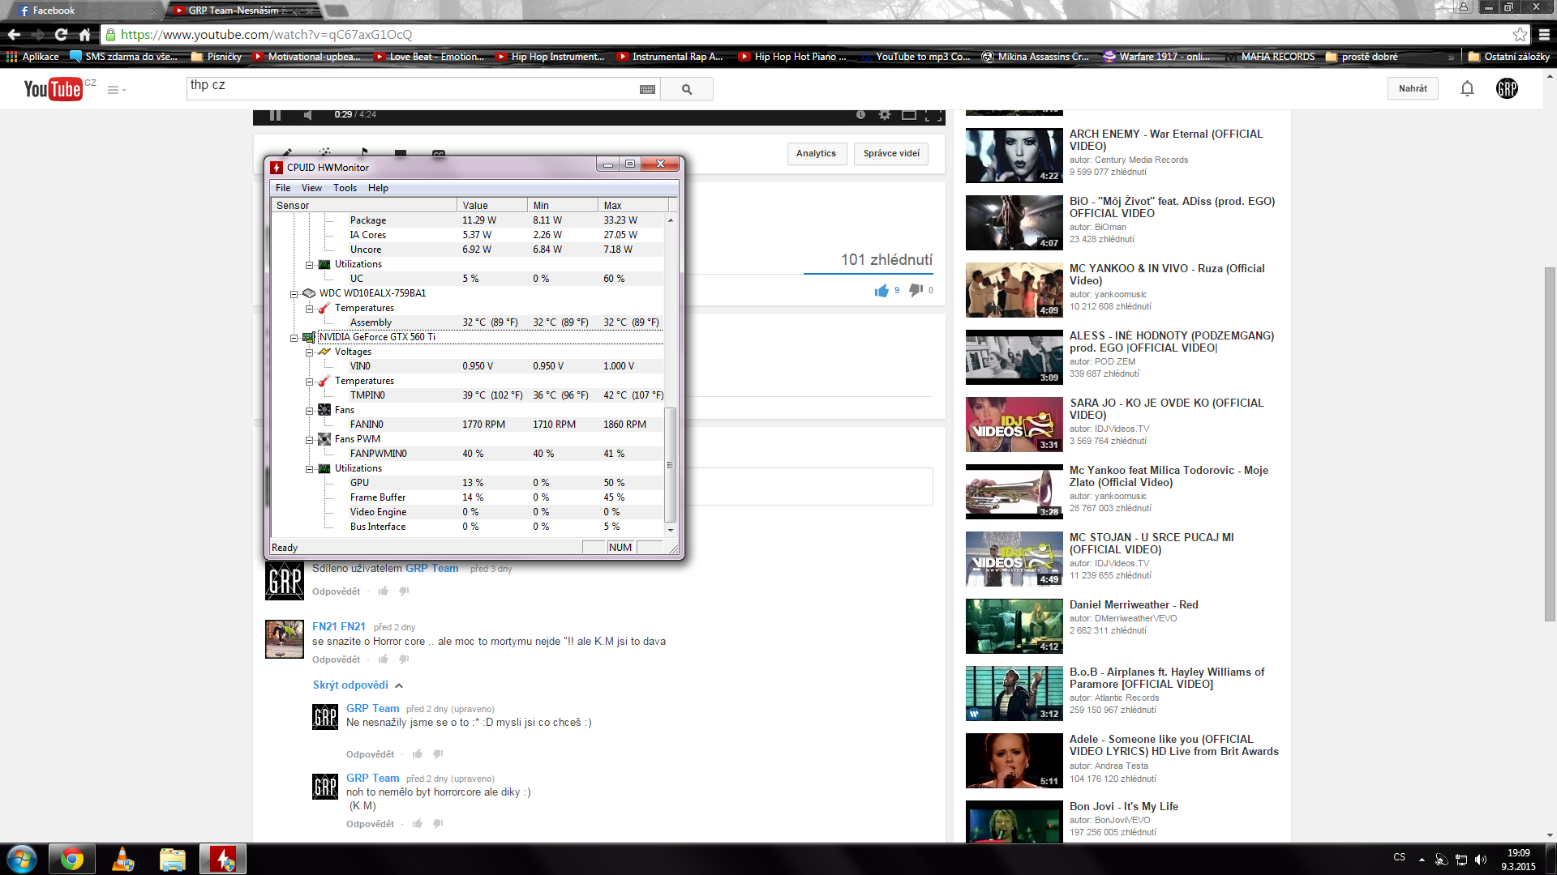This screenshot has height=875, width=1557.
Task: Like the video with thumbs up
Action: (x=881, y=290)
